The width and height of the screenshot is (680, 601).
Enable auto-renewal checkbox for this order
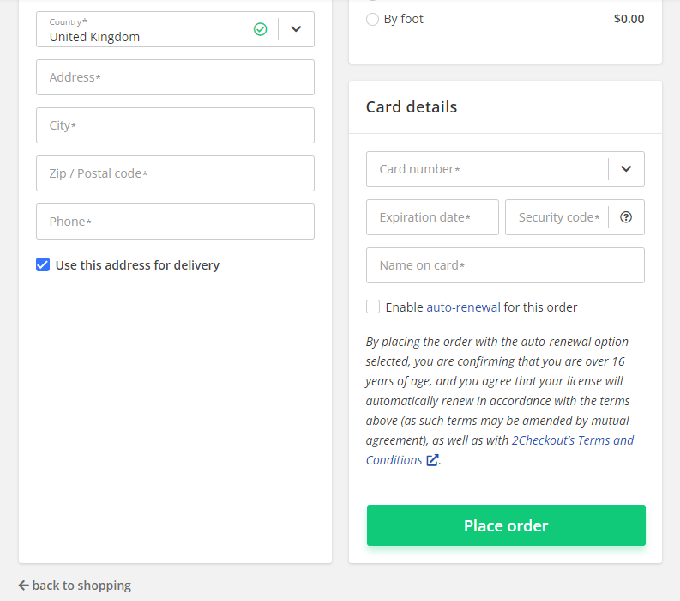coord(372,307)
